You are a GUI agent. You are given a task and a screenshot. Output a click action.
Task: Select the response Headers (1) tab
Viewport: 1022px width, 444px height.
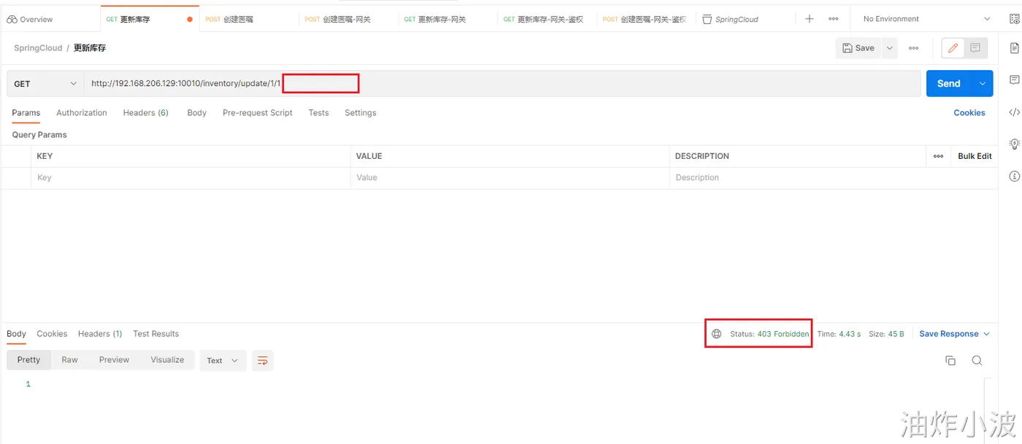[100, 334]
